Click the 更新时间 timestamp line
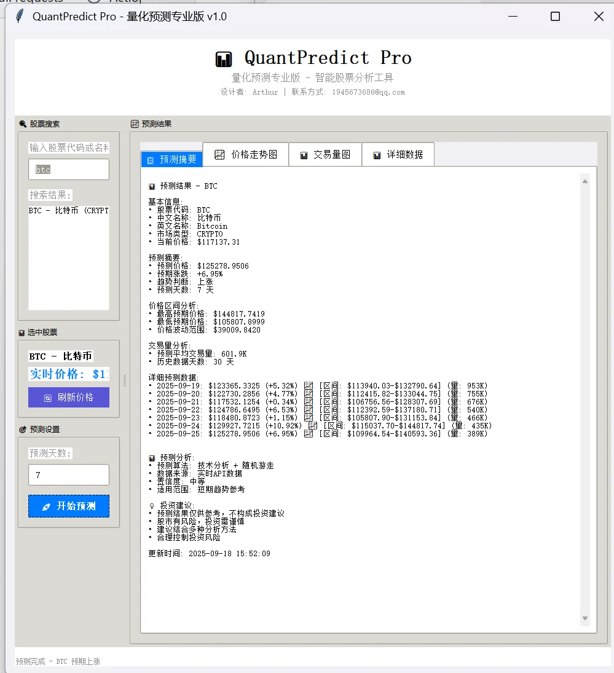 (210, 554)
